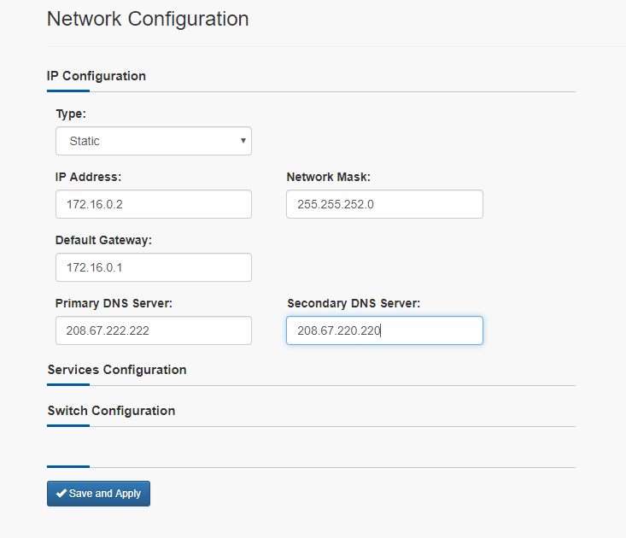
Task: Click the Network Configuration page heading
Action: [148, 19]
